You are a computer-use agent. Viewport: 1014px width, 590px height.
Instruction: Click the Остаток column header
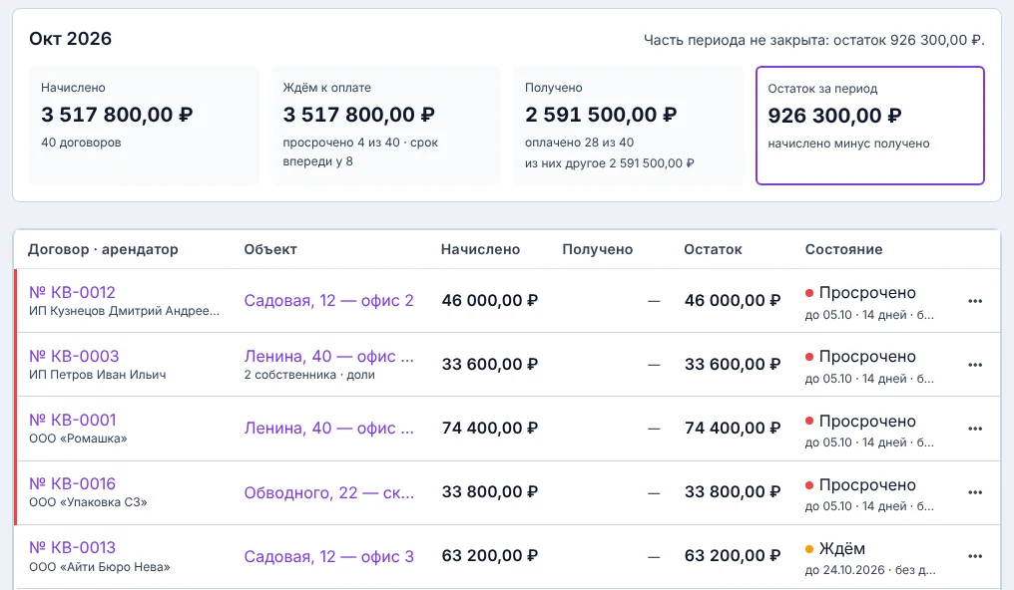713,250
